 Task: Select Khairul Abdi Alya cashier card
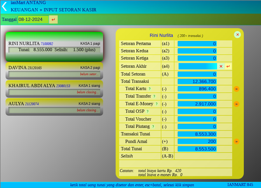pos(54,89)
